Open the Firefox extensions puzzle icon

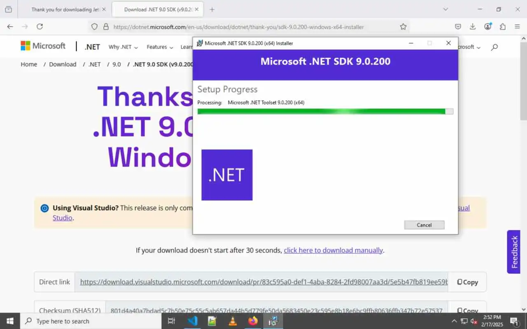pos(503,27)
